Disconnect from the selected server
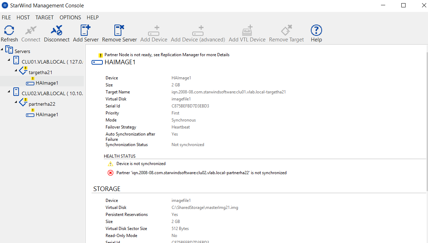Viewport: 428px width, 243px height. [x=57, y=30]
